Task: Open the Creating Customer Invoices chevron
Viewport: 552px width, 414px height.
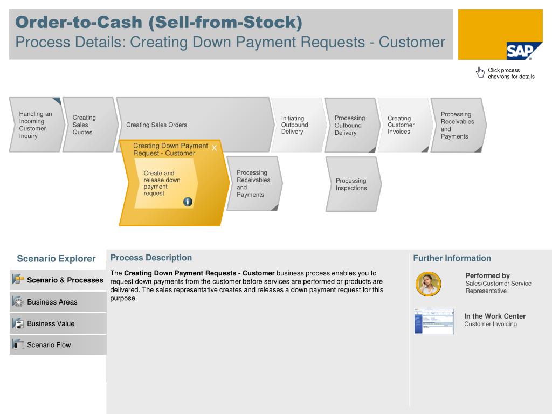Action: 405,125
